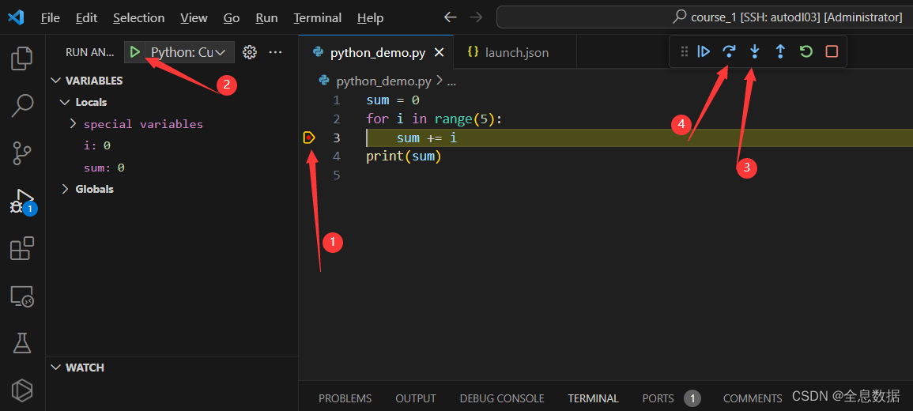The image size is (913, 411).
Task: Open the Python debug configuration dropdown
Action: point(189,52)
